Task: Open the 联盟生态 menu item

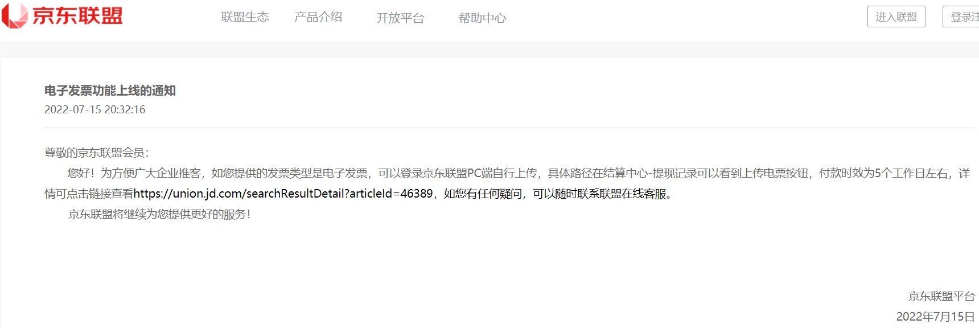Action: pyautogui.click(x=245, y=17)
